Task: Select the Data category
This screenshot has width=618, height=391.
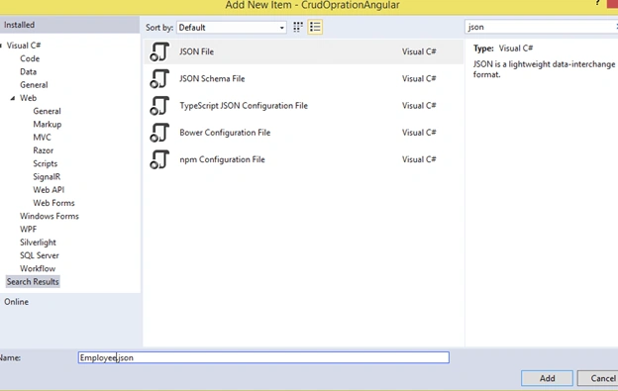Action: pos(28,71)
